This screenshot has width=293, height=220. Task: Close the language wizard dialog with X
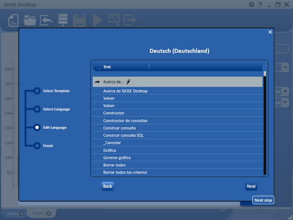(x=270, y=32)
